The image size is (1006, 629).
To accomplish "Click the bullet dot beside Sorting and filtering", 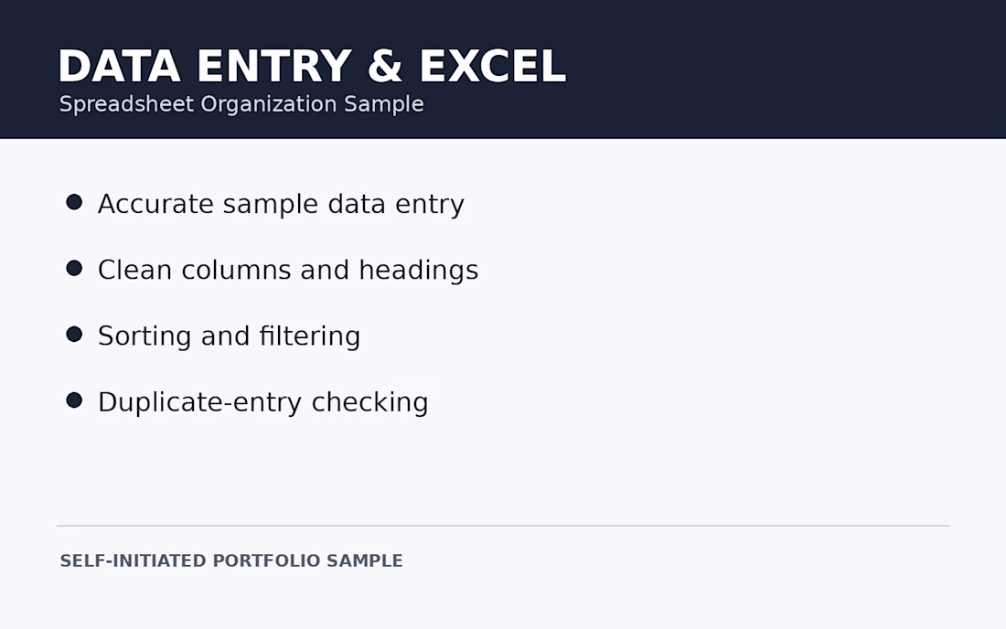I will [74, 335].
